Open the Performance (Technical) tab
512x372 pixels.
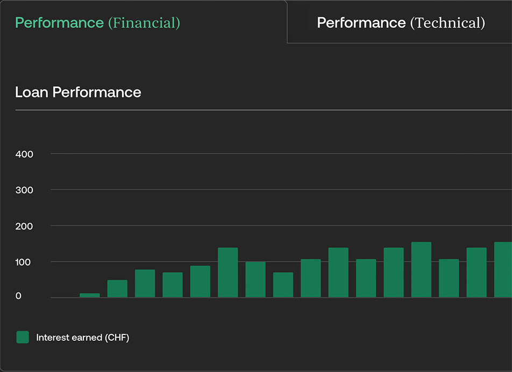[401, 23]
